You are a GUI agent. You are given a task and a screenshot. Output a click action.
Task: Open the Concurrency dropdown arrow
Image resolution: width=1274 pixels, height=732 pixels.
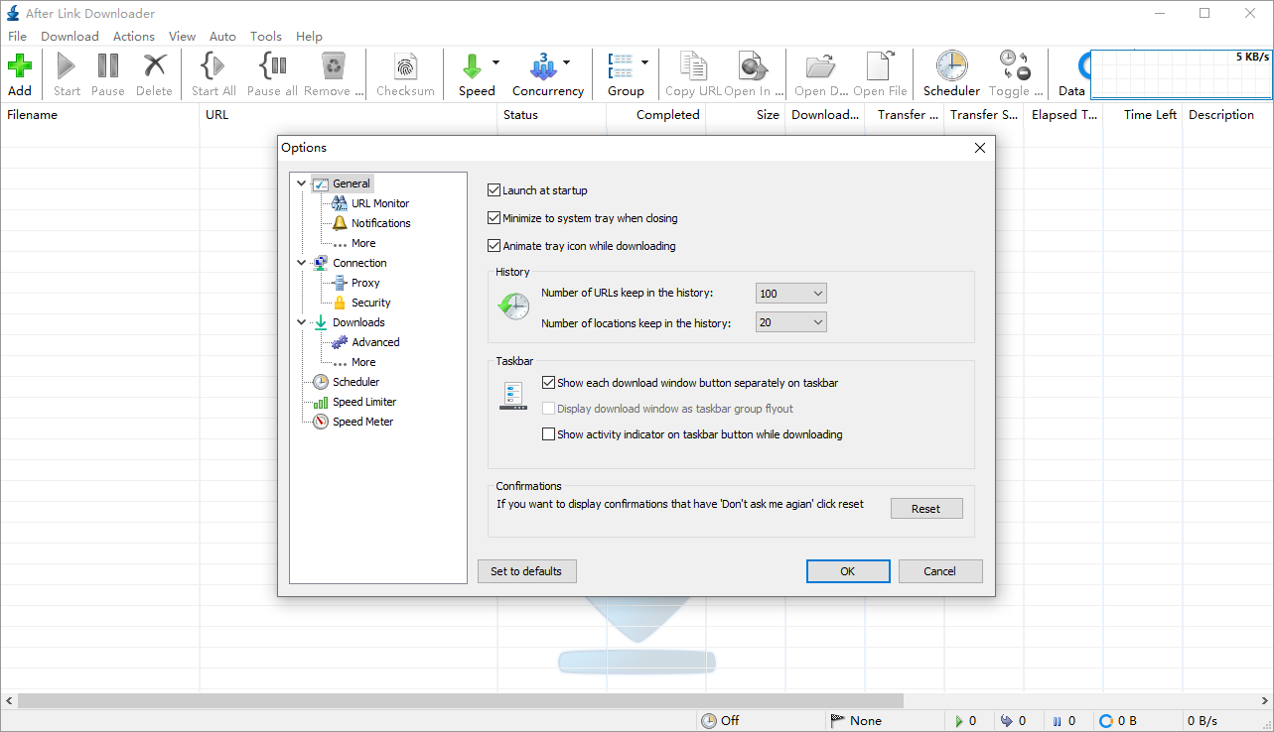[566, 62]
